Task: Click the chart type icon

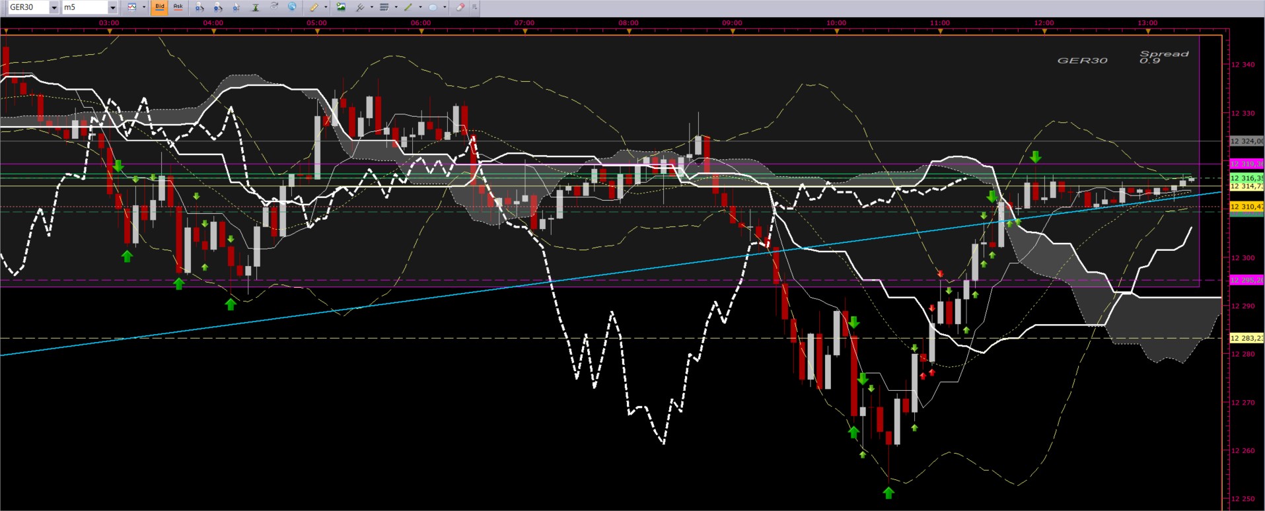Action: pyautogui.click(x=132, y=7)
